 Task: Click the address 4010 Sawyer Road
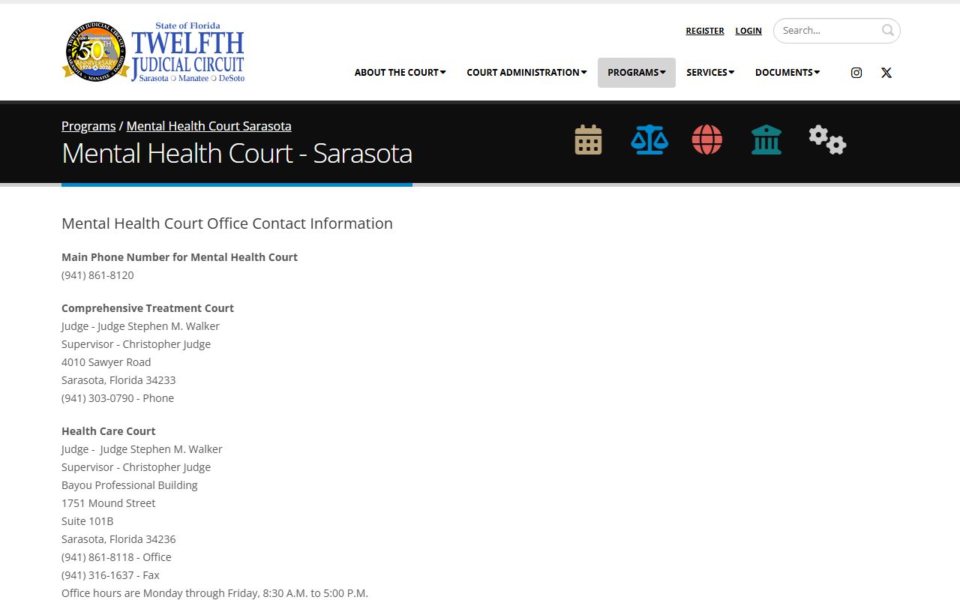(x=106, y=362)
